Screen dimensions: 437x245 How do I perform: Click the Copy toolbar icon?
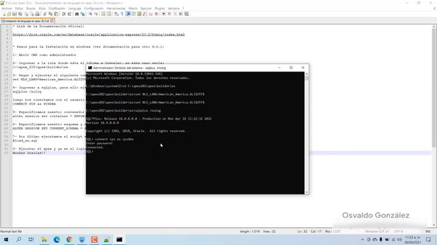tap(51, 14)
